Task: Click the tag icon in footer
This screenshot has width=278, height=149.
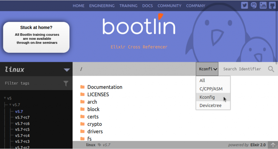Action: click(x=100, y=145)
